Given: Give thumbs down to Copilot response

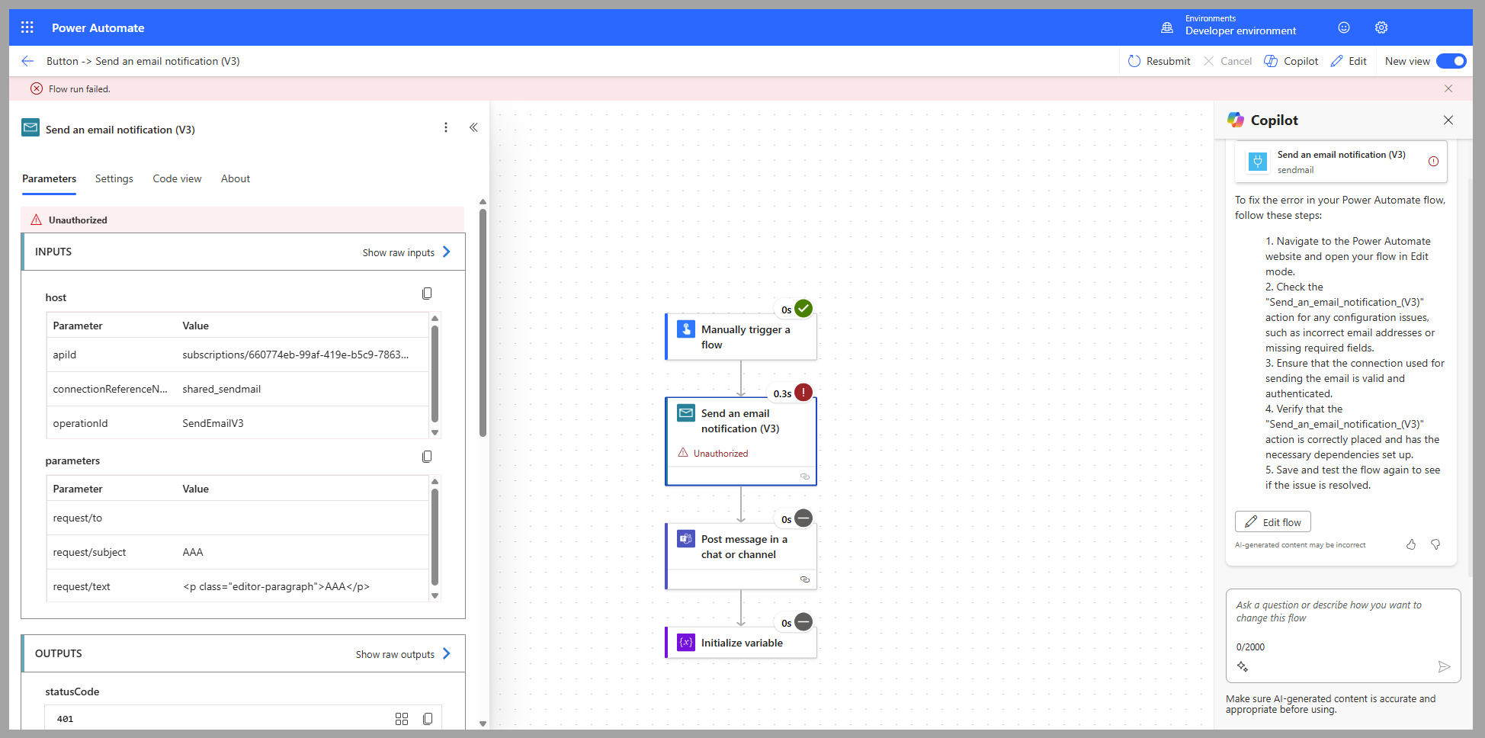Looking at the screenshot, I should [1435, 544].
